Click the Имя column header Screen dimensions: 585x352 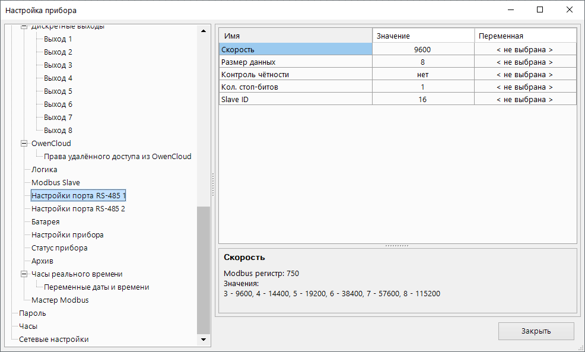[295, 36]
